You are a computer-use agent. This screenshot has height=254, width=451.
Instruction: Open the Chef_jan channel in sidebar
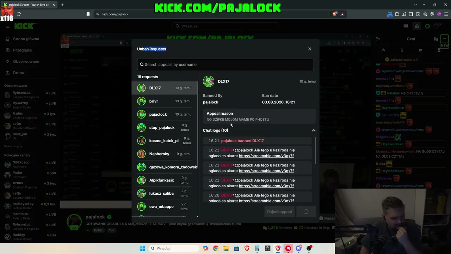(30, 136)
